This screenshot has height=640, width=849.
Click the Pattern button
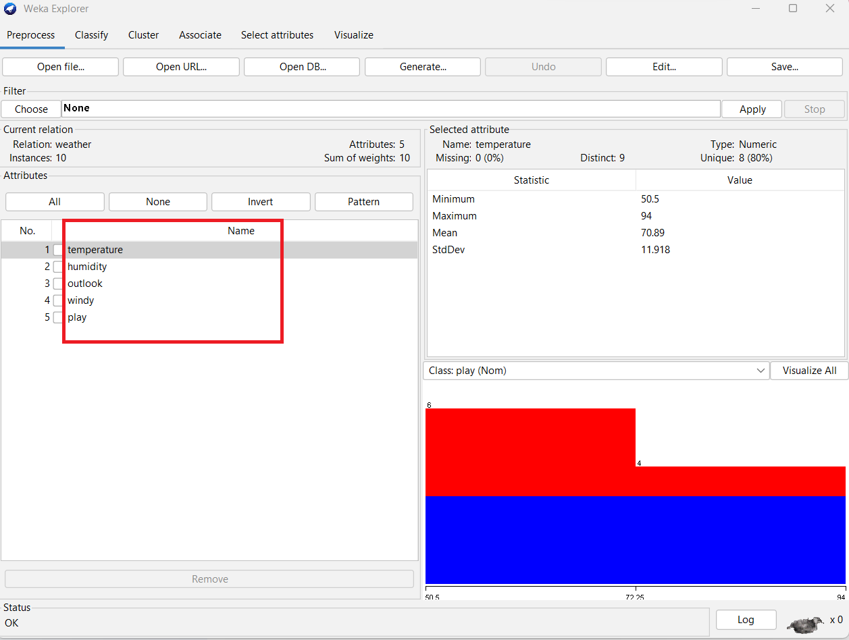(x=364, y=202)
